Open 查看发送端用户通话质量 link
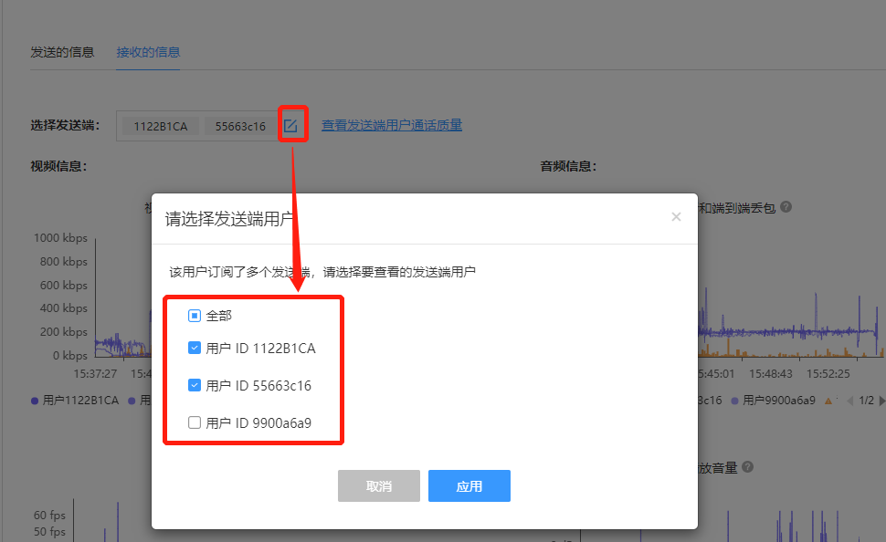The width and height of the screenshot is (886, 542). [391, 126]
